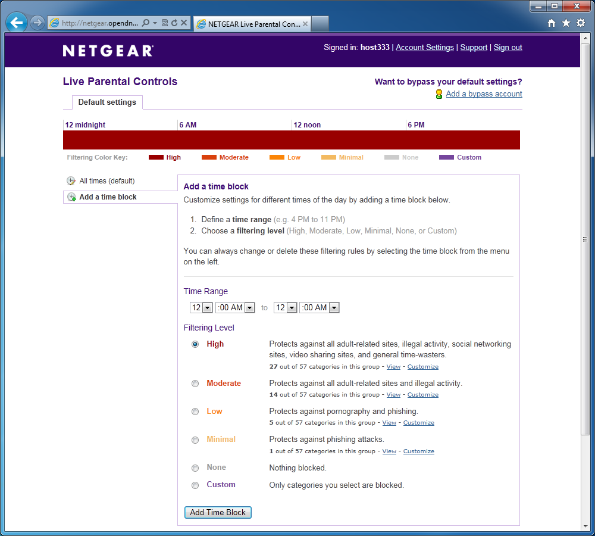The width and height of the screenshot is (595, 536).
Task: Click the Custom color key swatch
Action: [x=447, y=157]
